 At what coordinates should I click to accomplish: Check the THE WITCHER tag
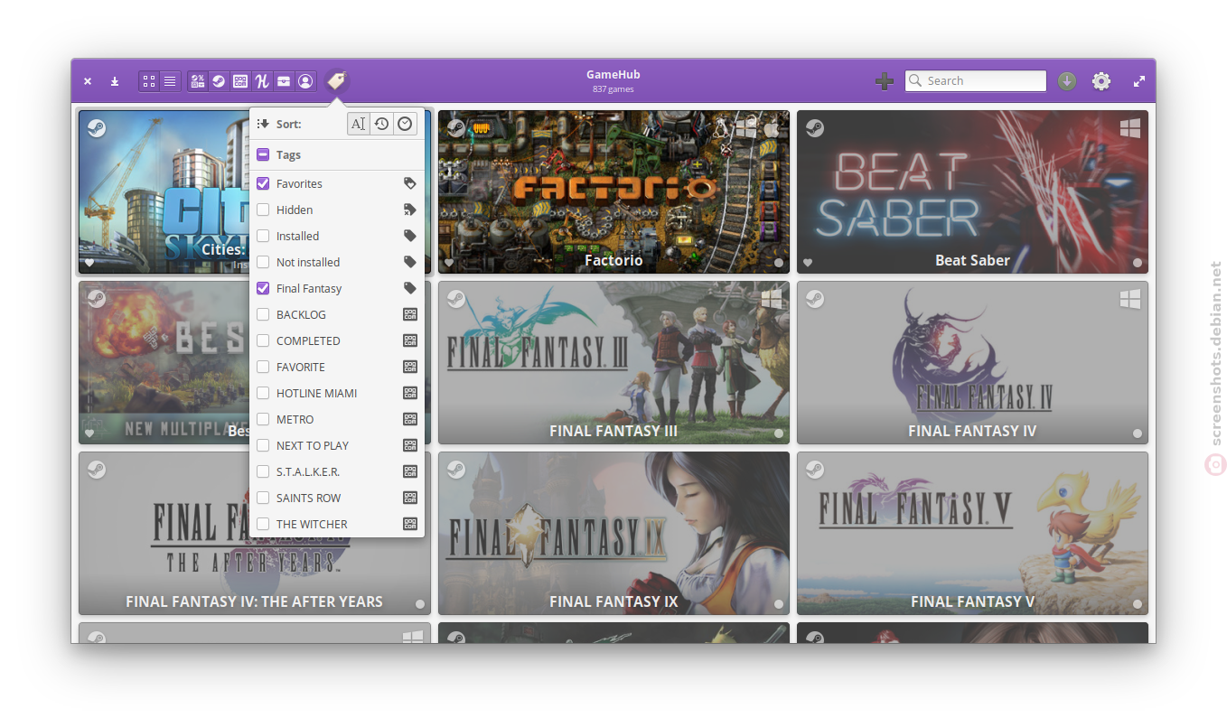pyautogui.click(x=263, y=524)
